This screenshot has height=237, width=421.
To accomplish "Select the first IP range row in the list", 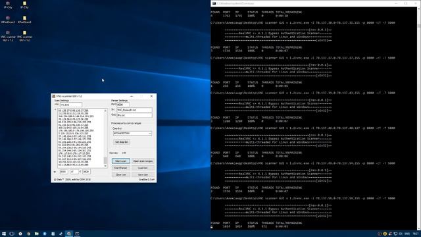I will click(x=73, y=111).
